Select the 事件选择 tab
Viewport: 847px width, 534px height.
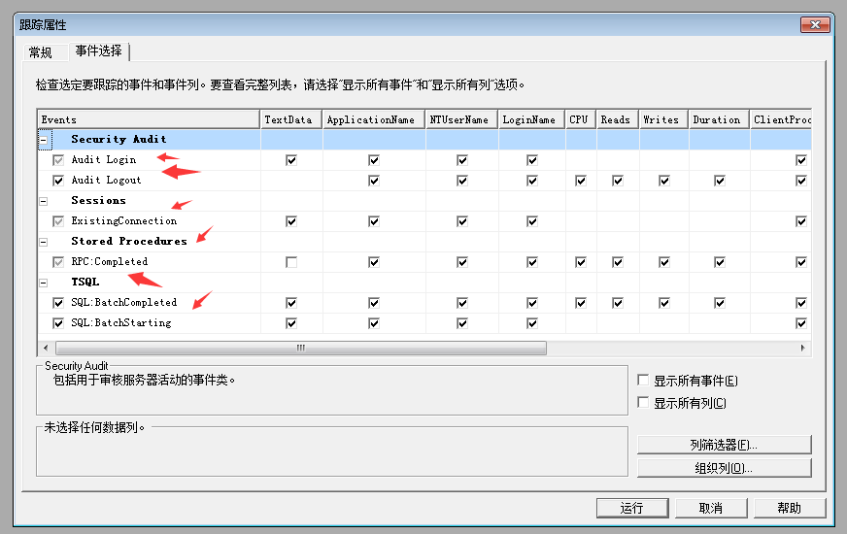pos(98,51)
